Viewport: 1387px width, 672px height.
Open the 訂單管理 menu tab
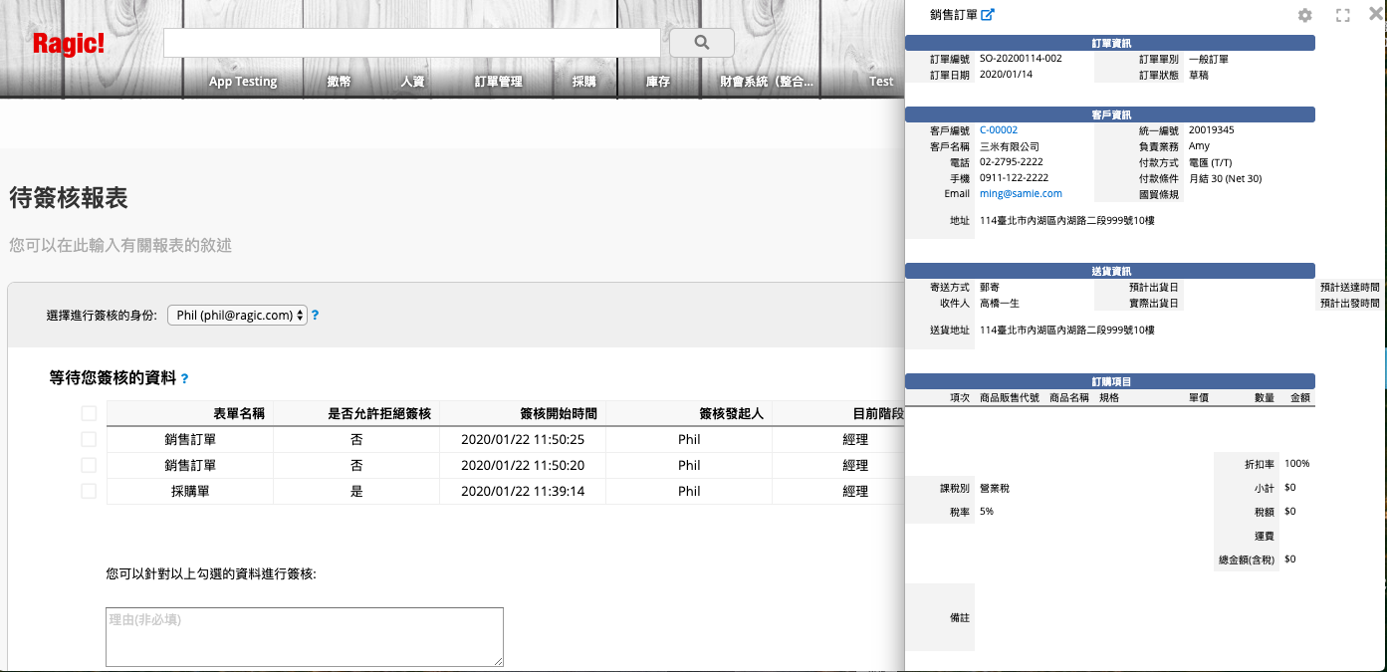click(x=498, y=82)
